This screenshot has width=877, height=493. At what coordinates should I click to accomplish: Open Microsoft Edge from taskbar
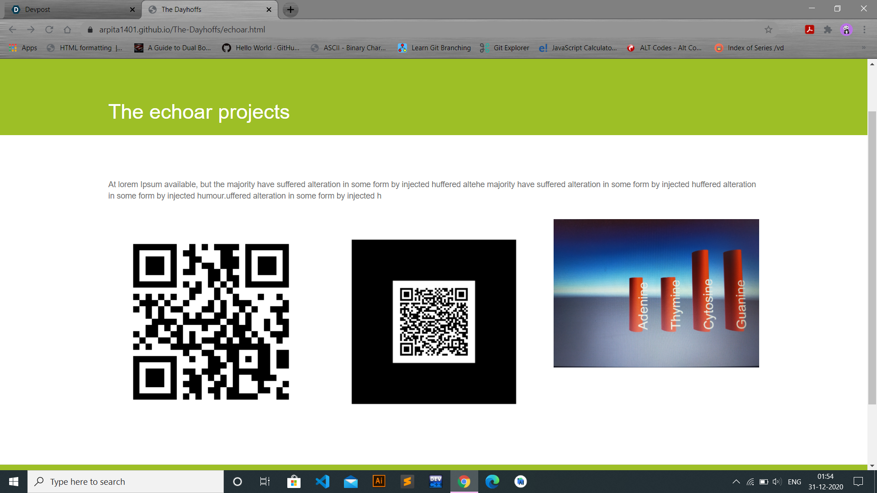point(492,482)
